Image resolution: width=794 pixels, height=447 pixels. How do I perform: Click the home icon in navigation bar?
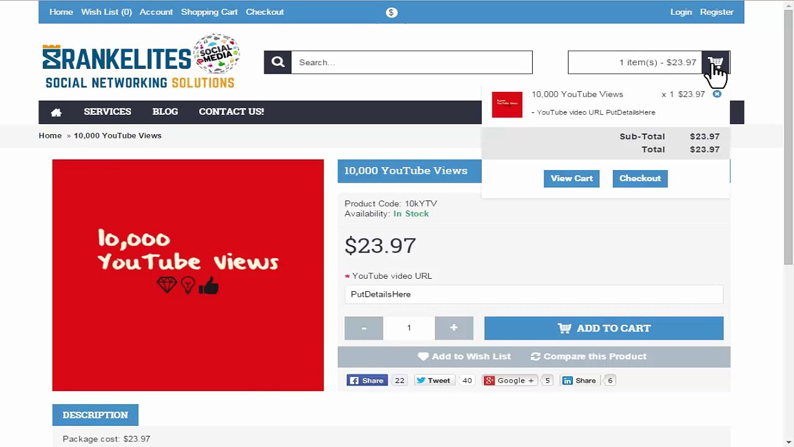56,112
